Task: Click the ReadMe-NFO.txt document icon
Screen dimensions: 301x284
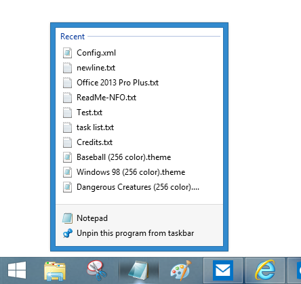Action: [67, 98]
